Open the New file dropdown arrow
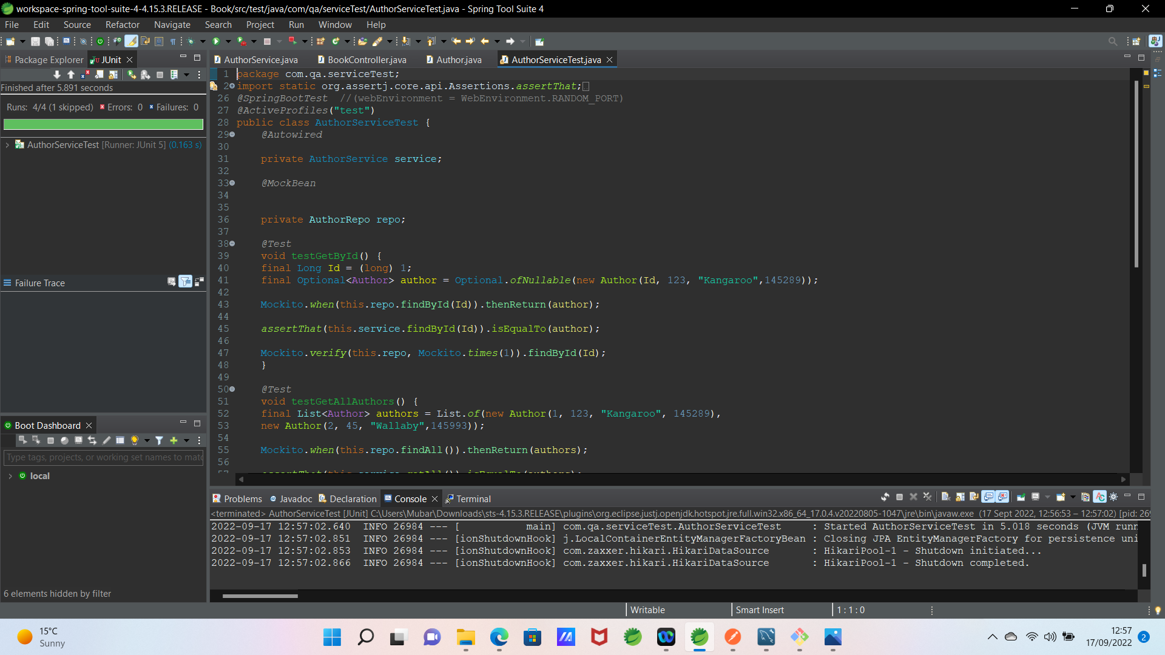The height and width of the screenshot is (655, 1165). click(x=22, y=41)
